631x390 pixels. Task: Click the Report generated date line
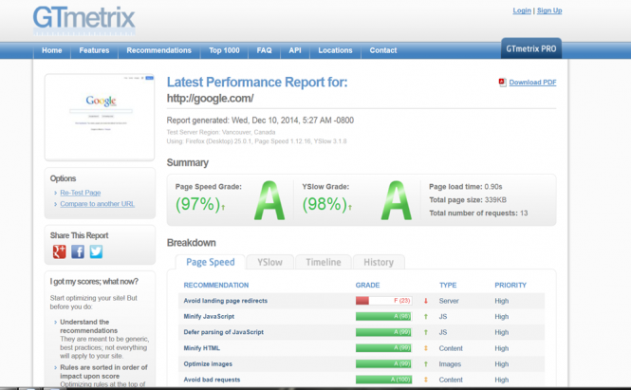click(x=260, y=121)
